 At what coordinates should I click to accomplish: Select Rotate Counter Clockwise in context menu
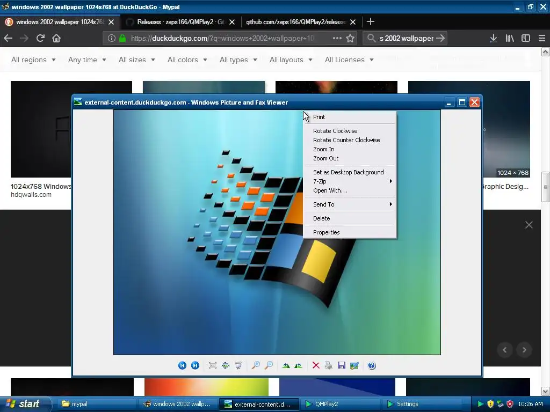[x=350, y=140]
